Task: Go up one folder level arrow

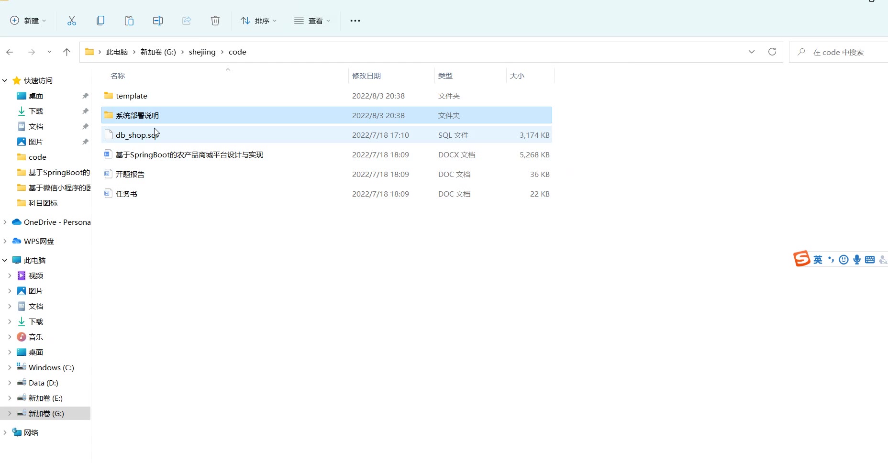Action: pos(67,52)
